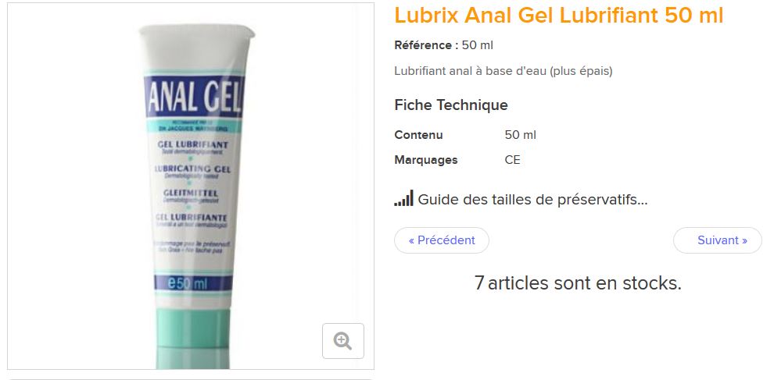Screen dimensions: 774x380
Task: Go to previous product via « Précédent
Action: point(441,240)
